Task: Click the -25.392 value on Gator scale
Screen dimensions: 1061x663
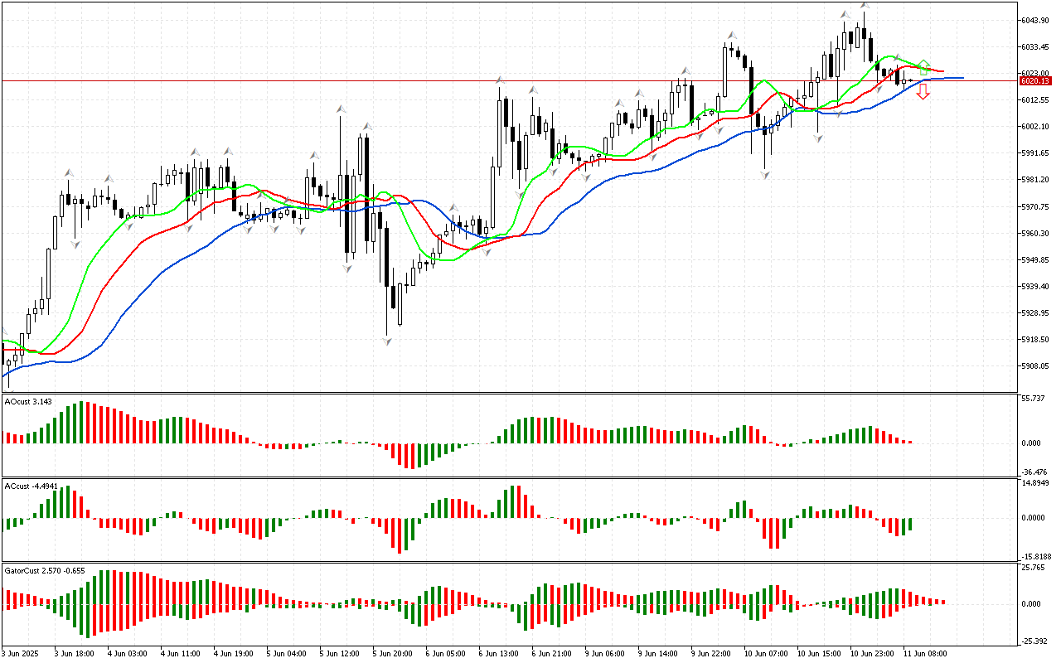Action: coord(1034,641)
